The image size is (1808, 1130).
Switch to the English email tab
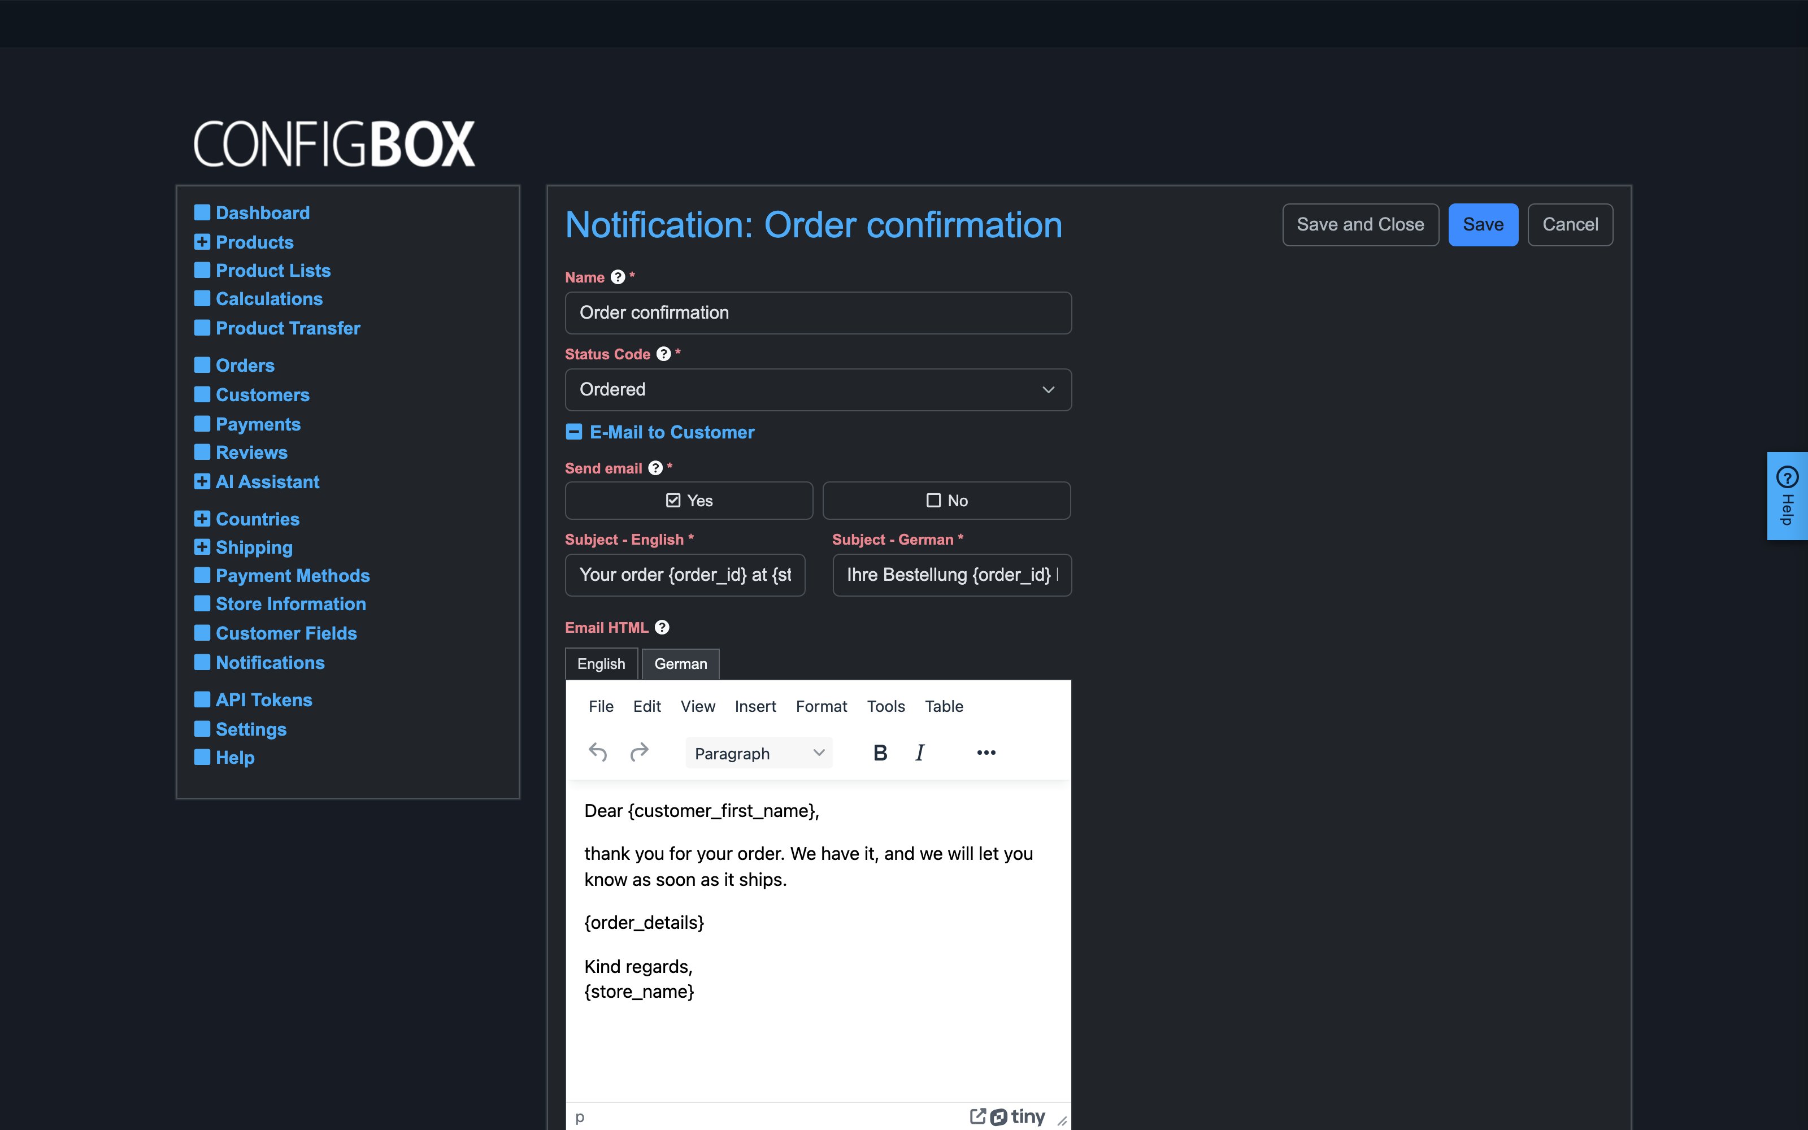[x=601, y=664]
